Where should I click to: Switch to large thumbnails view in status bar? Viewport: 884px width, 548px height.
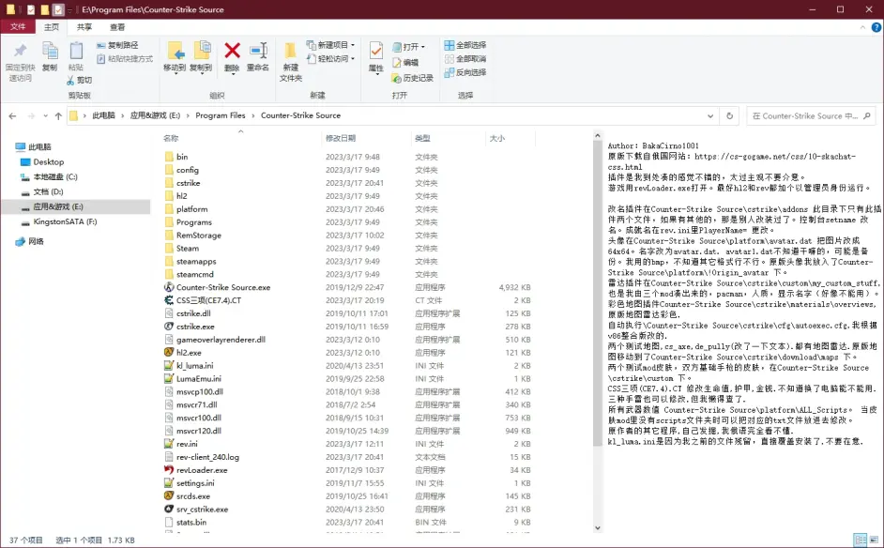click(874, 540)
